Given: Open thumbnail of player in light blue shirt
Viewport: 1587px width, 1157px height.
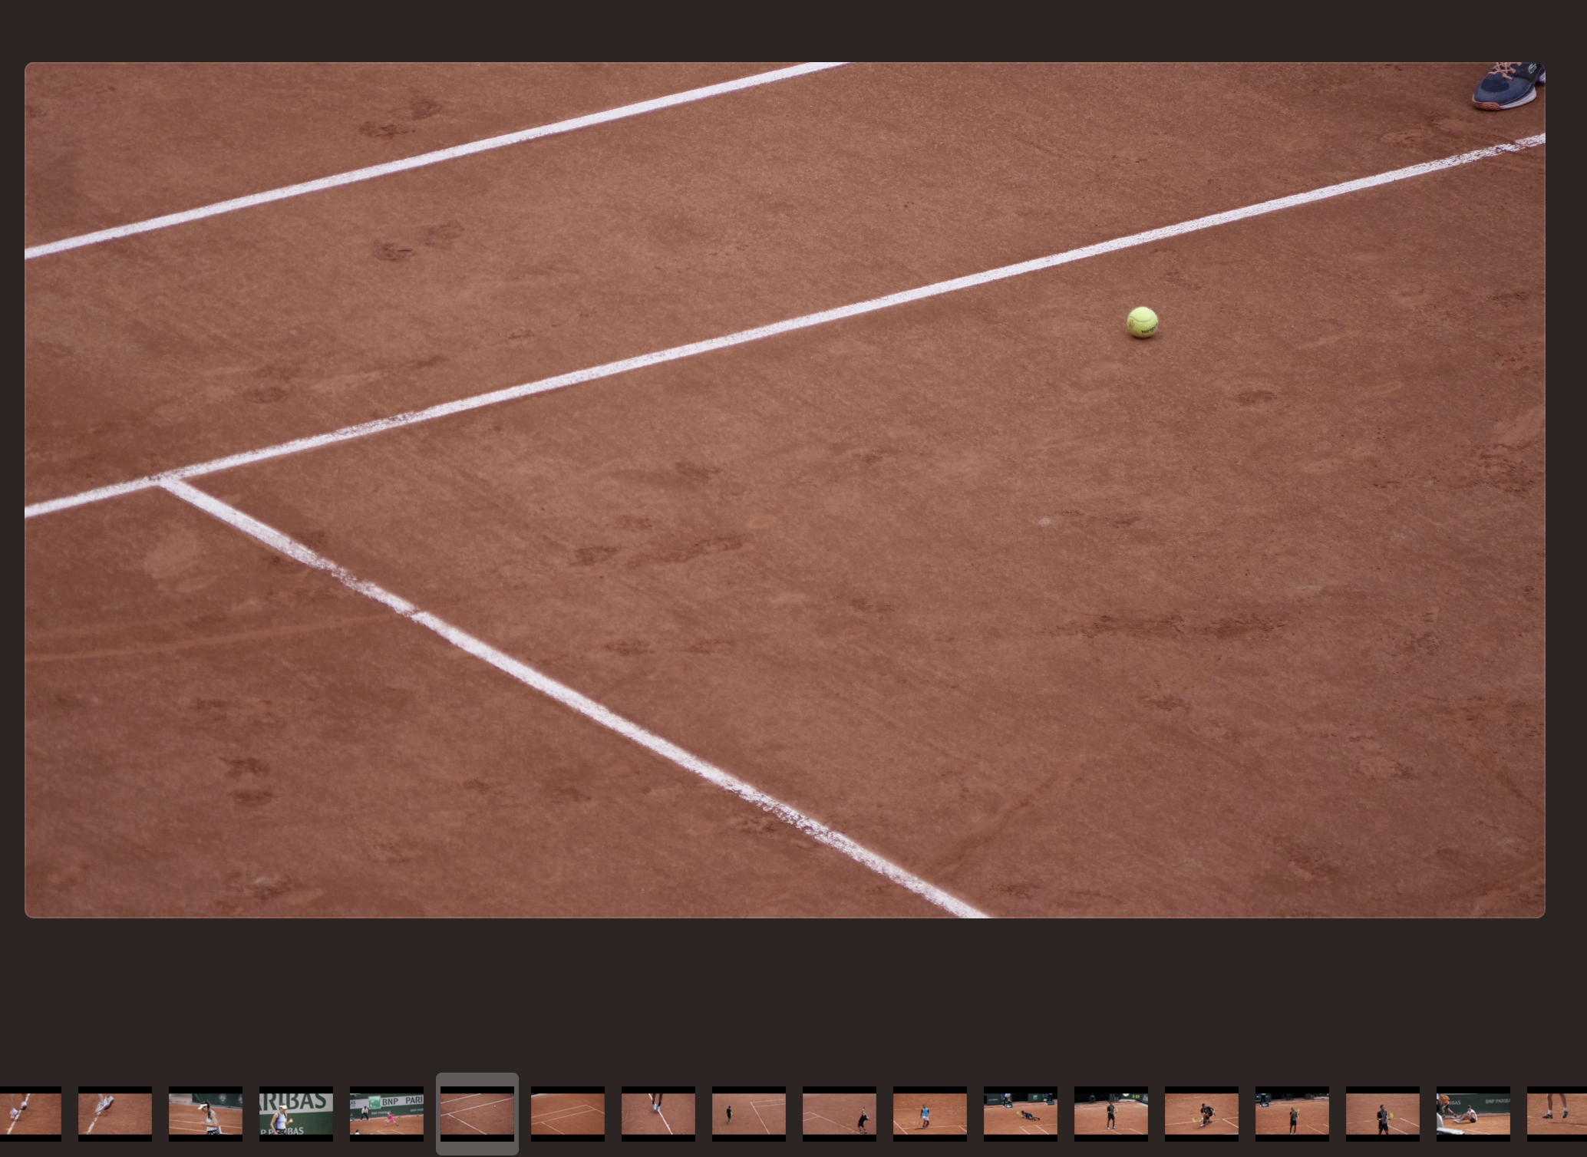Looking at the screenshot, I should tap(930, 1113).
